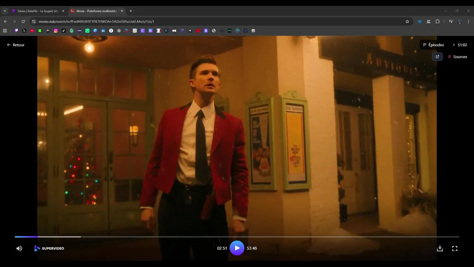Click the browser Back arrow

pos(5,22)
